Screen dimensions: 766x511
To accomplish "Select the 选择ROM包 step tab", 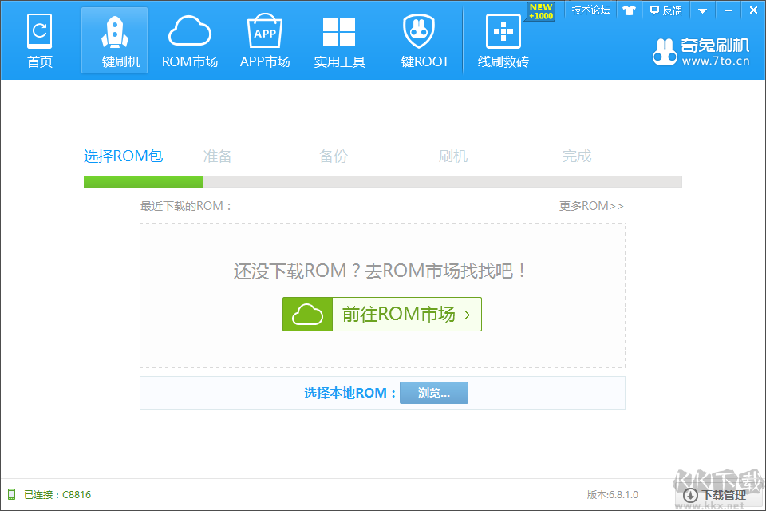I will [x=123, y=156].
